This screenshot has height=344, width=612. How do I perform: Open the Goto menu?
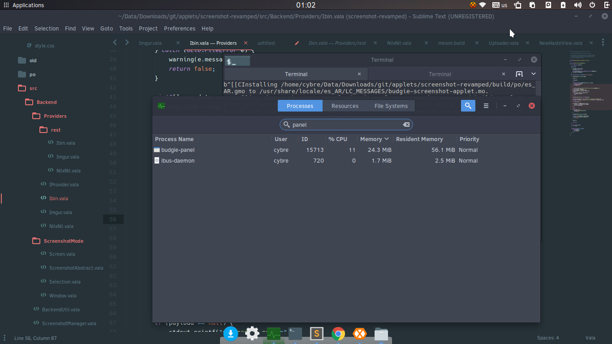coord(107,28)
